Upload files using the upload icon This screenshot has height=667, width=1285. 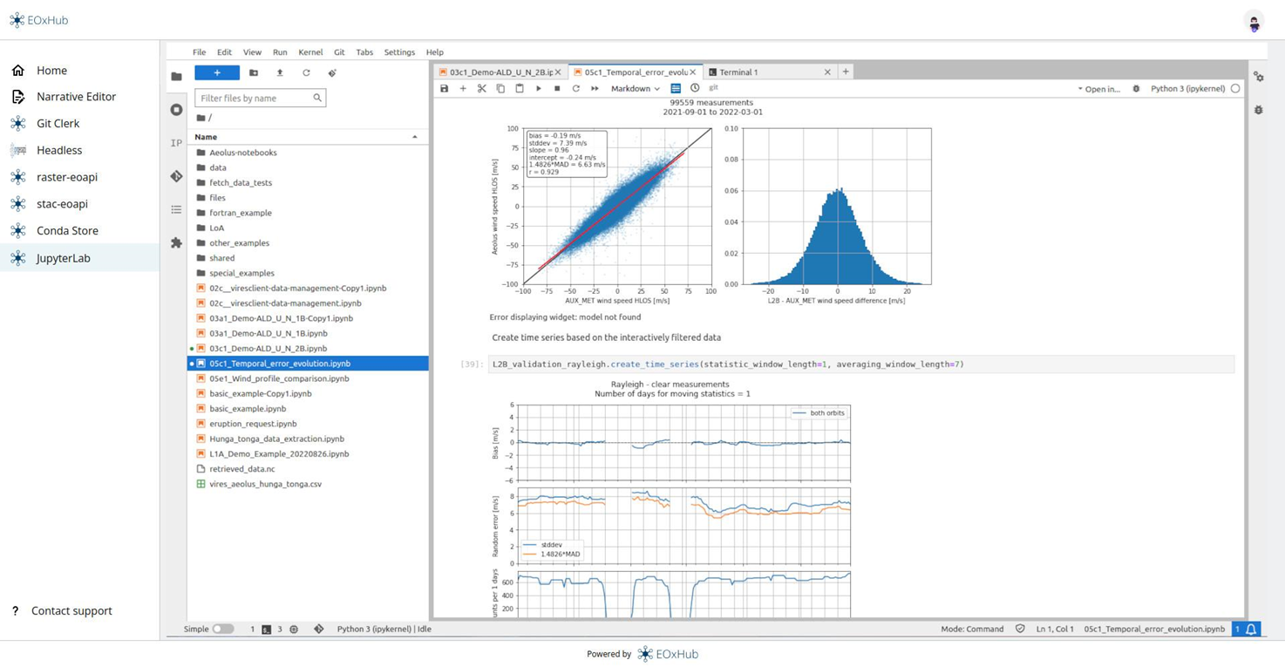(280, 72)
